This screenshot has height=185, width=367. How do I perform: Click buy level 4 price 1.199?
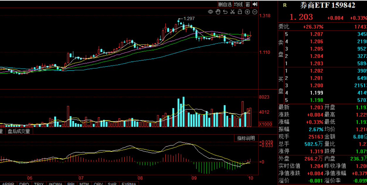(317, 93)
